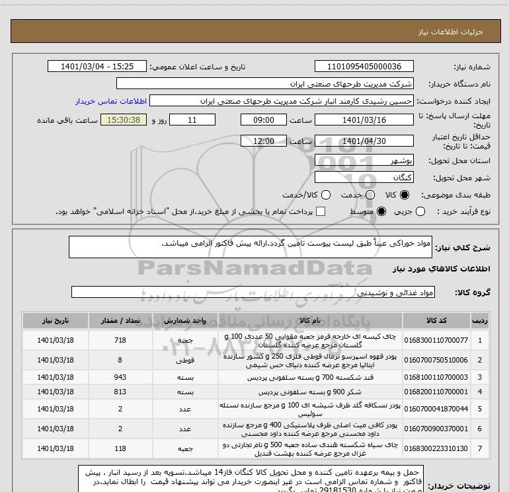Click quantity value 943
Viewport: 509px width, 492px height.
(120, 377)
